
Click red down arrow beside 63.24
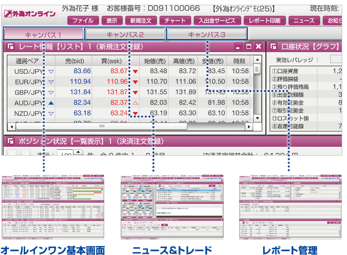pos(135,114)
